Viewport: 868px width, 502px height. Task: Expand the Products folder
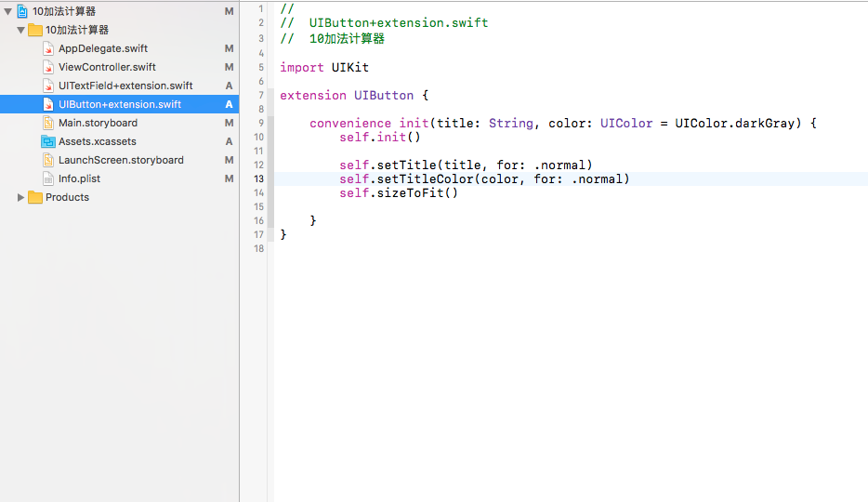[20, 197]
